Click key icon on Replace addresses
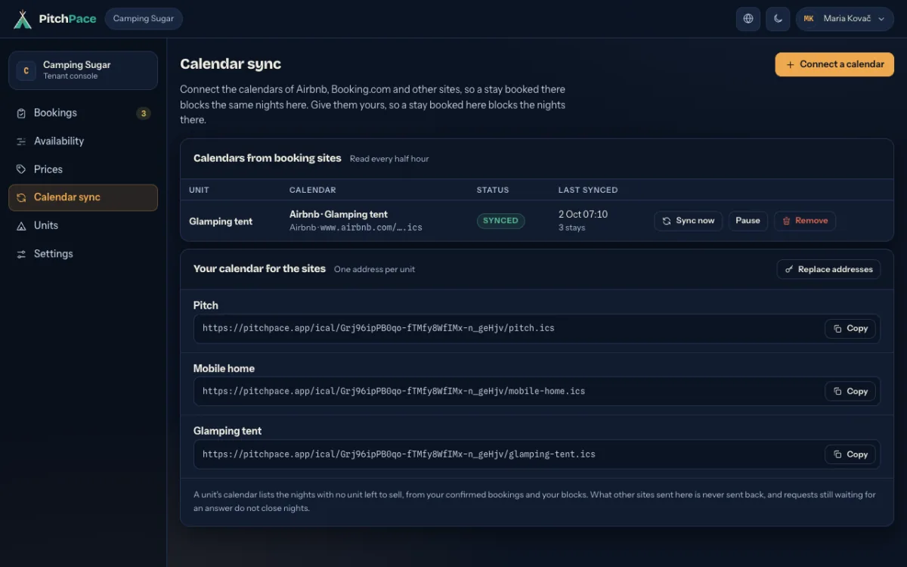The width and height of the screenshot is (907, 567). point(790,269)
